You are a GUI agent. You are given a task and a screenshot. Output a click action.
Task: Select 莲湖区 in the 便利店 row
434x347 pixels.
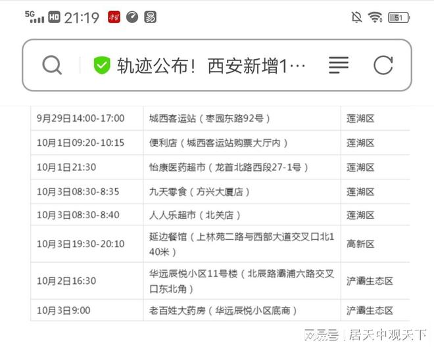click(x=375, y=143)
